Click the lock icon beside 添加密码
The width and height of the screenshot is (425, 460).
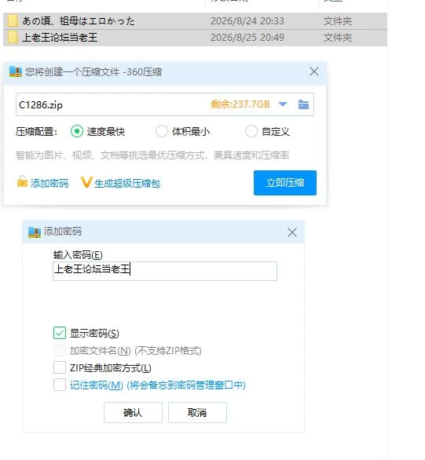22,181
